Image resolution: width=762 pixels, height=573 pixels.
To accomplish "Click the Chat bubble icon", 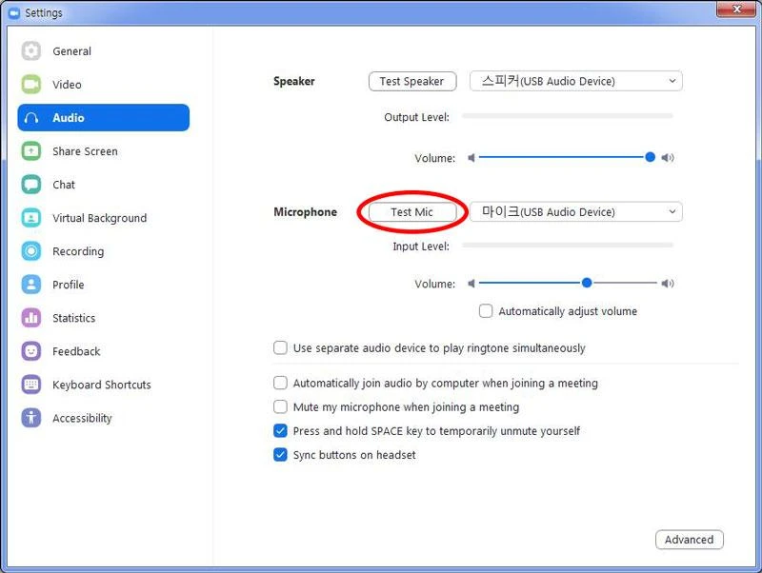I will (x=31, y=185).
